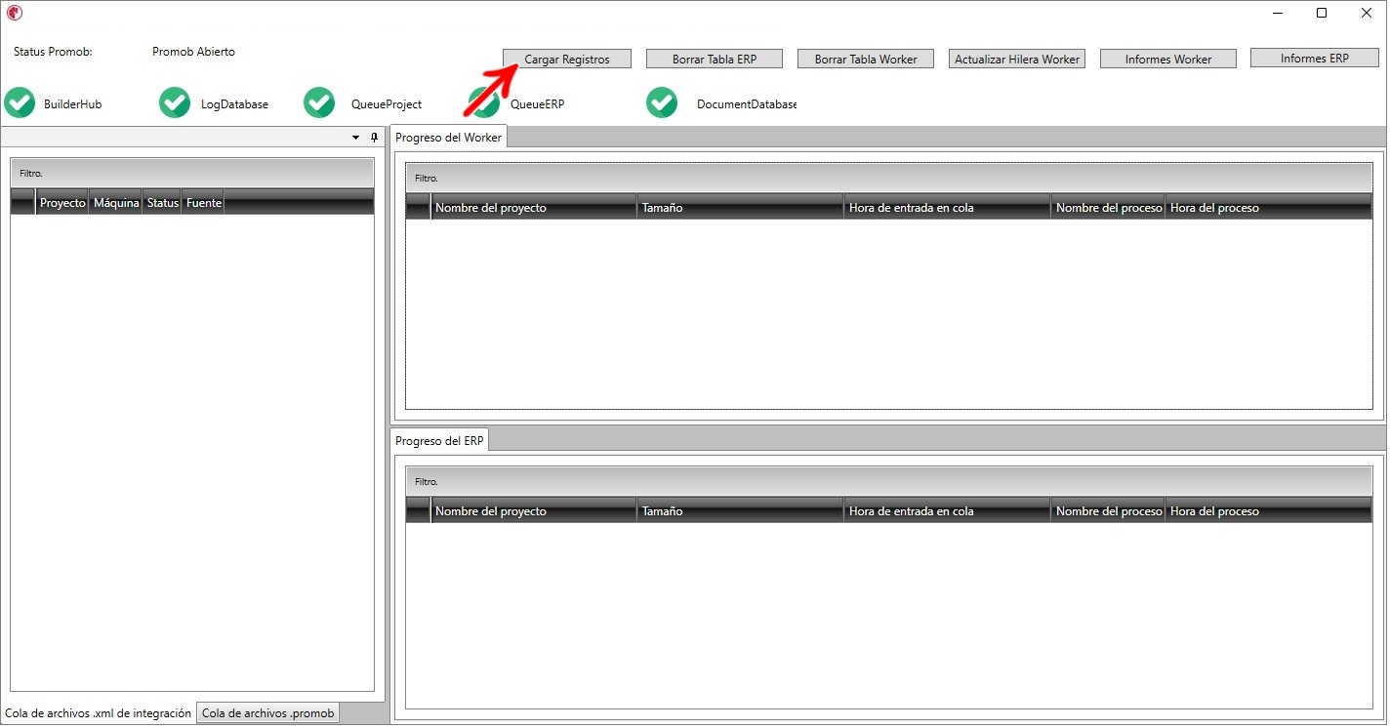Sort Worker table by Tamaño column
This screenshot has height=728, width=1390.
coord(741,207)
